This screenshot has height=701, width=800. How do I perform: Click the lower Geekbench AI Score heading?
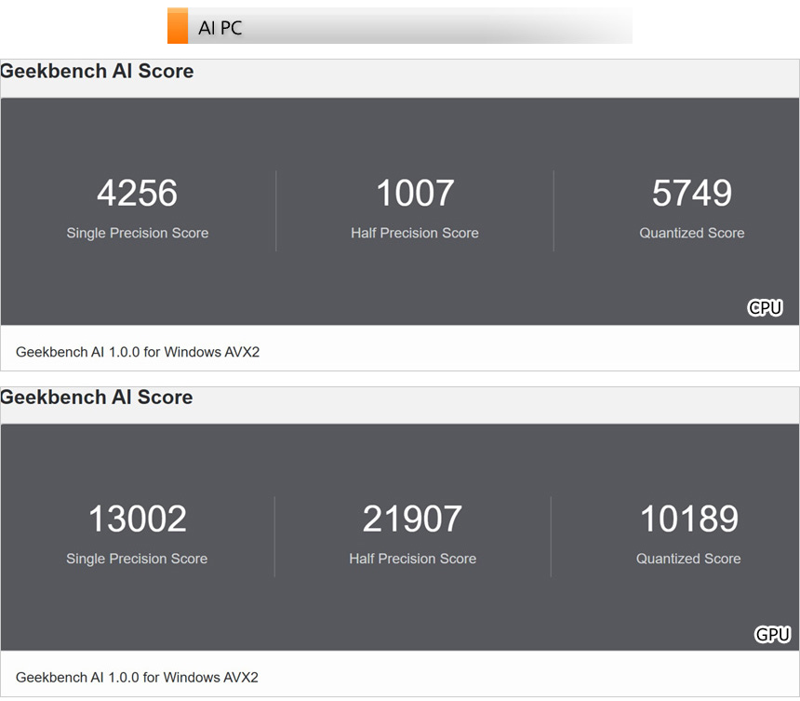point(97,398)
